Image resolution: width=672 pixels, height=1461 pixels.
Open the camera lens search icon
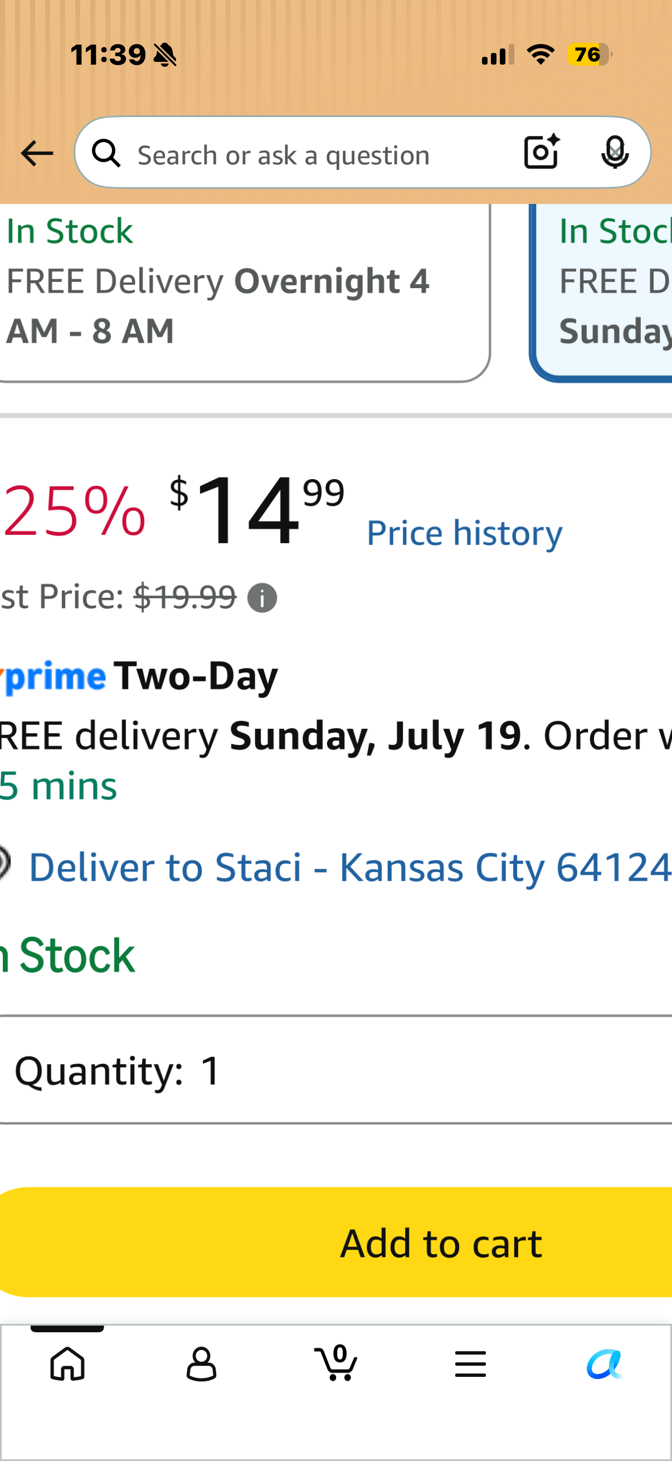coord(542,152)
